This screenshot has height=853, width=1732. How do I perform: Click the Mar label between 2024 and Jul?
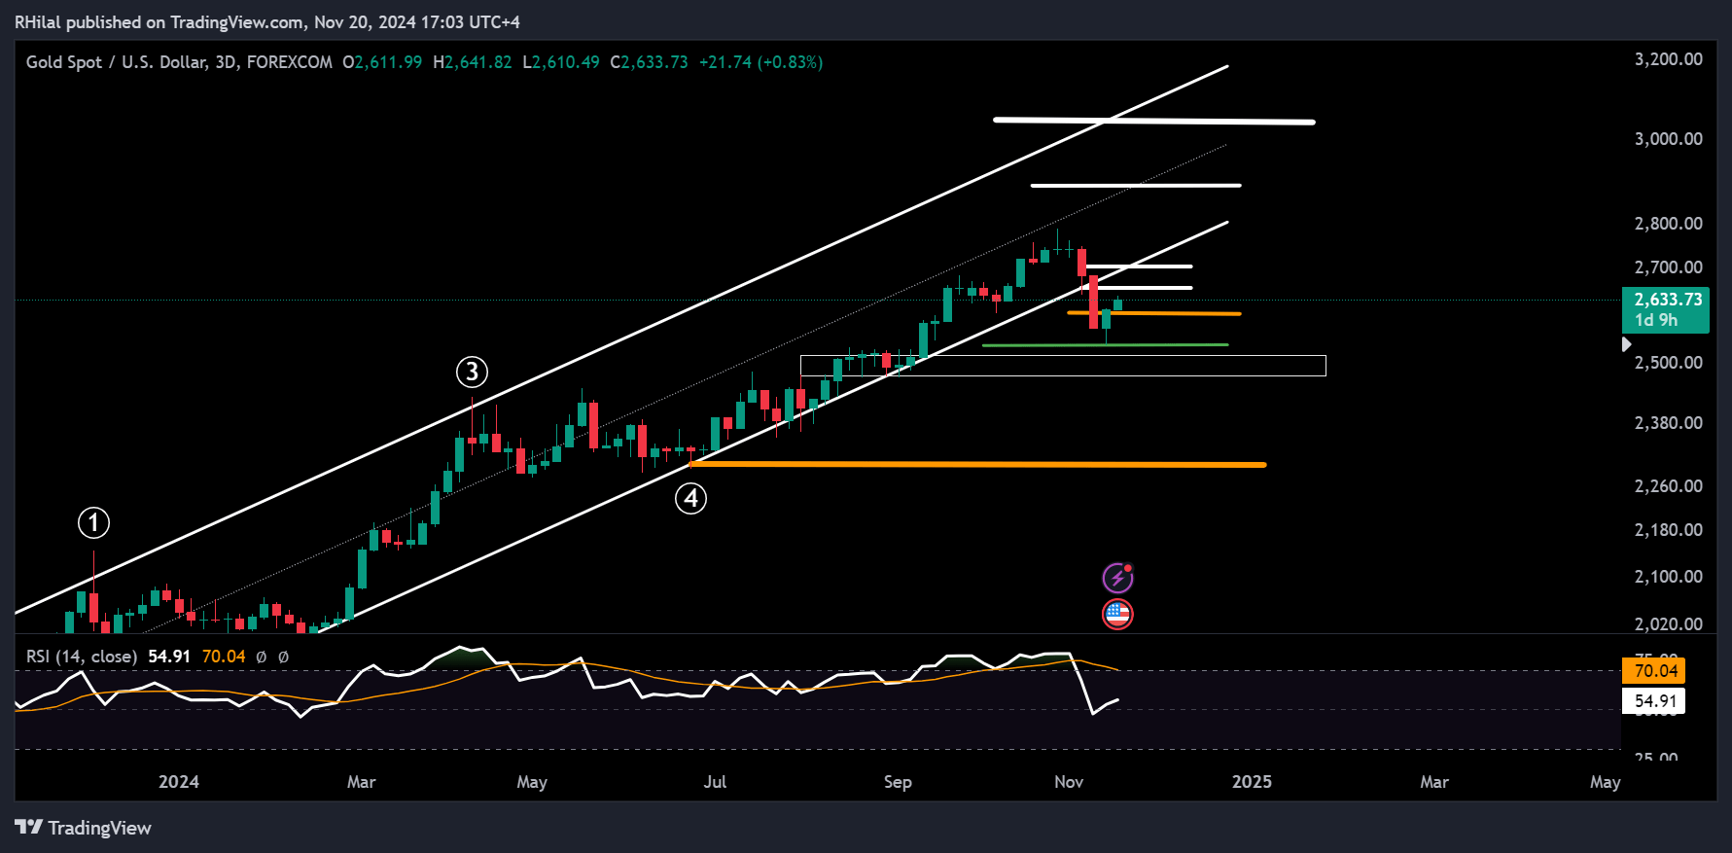tap(361, 782)
